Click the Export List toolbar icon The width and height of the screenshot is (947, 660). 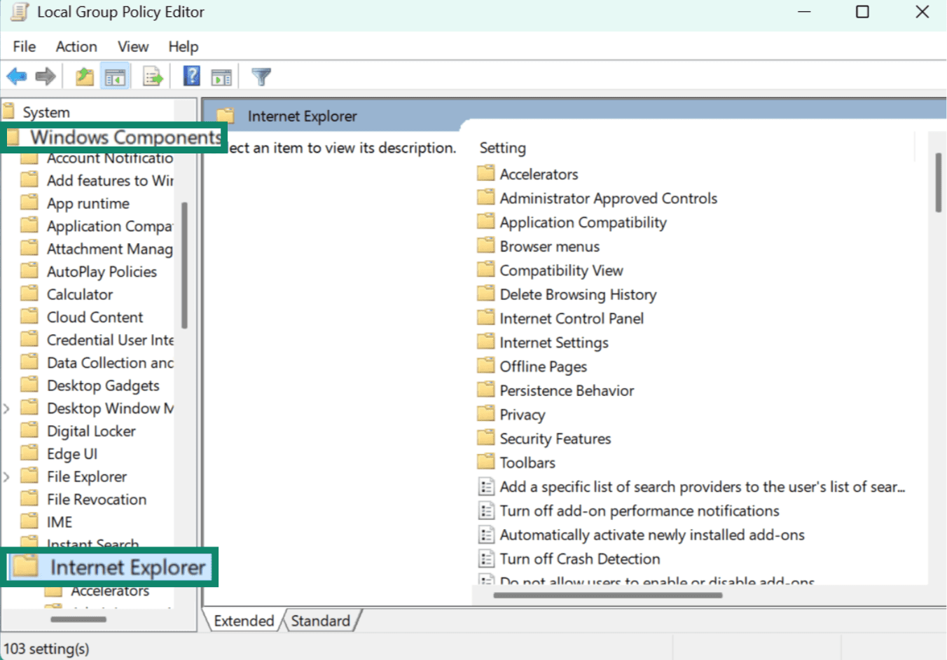(x=152, y=76)
